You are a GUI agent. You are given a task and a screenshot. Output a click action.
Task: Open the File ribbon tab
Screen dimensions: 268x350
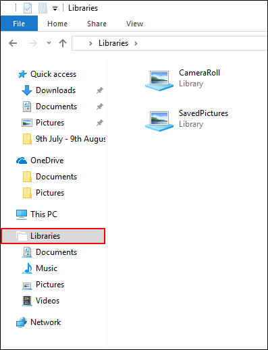point(19,24)
